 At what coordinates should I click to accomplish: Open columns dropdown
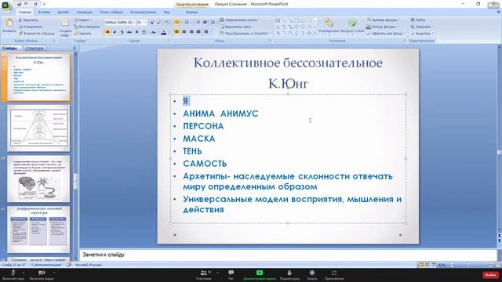[207, 31]
